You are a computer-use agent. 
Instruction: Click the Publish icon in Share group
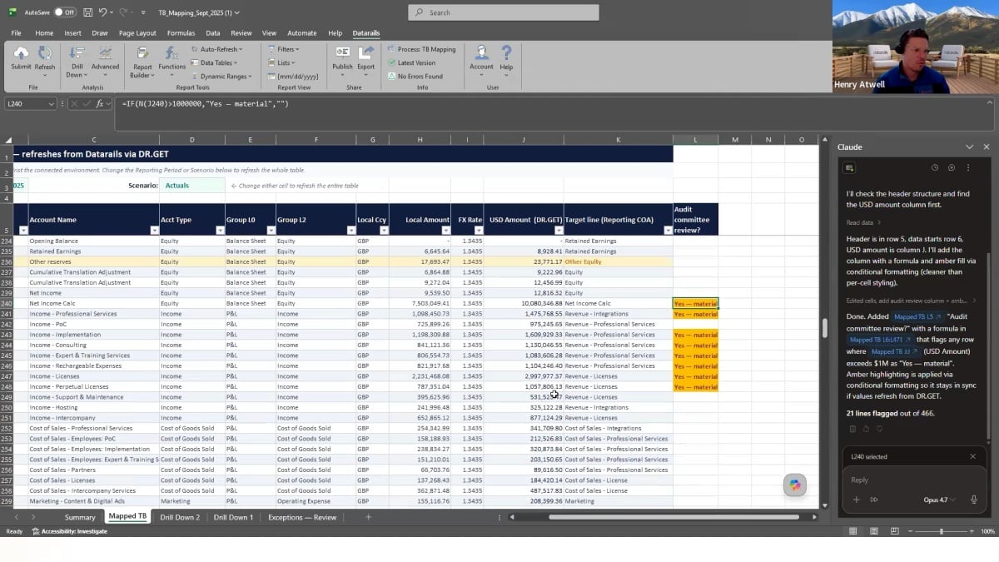tap(342, 52)
